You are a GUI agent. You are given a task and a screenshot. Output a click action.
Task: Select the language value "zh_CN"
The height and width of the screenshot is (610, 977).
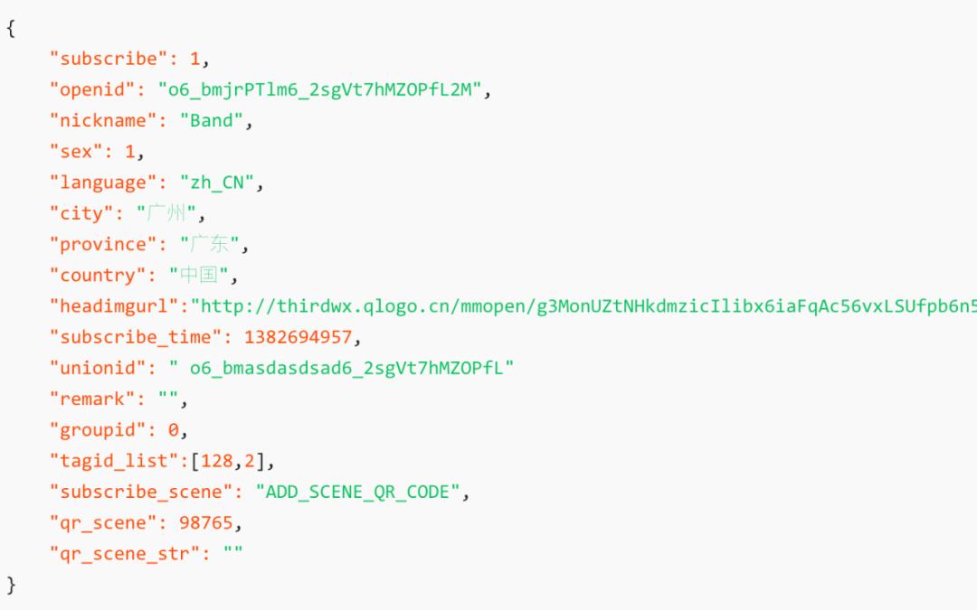click(x=217, y=183)
